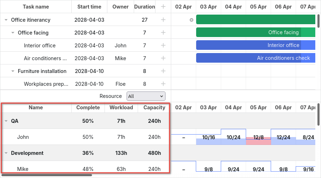Collapse the QA resource group
This screenshot has height=178, width=321.
6,121
